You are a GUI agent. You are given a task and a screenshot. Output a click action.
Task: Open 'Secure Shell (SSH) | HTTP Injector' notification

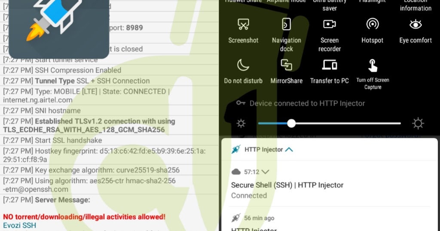tap(287, 185)
